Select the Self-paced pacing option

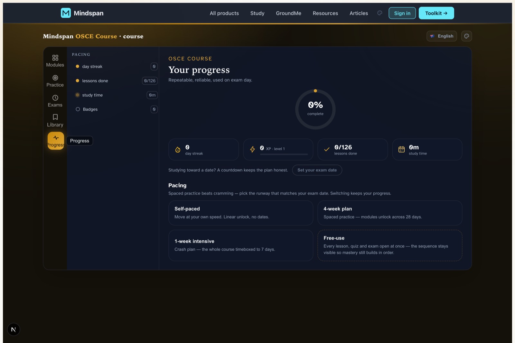click(240, 213)
